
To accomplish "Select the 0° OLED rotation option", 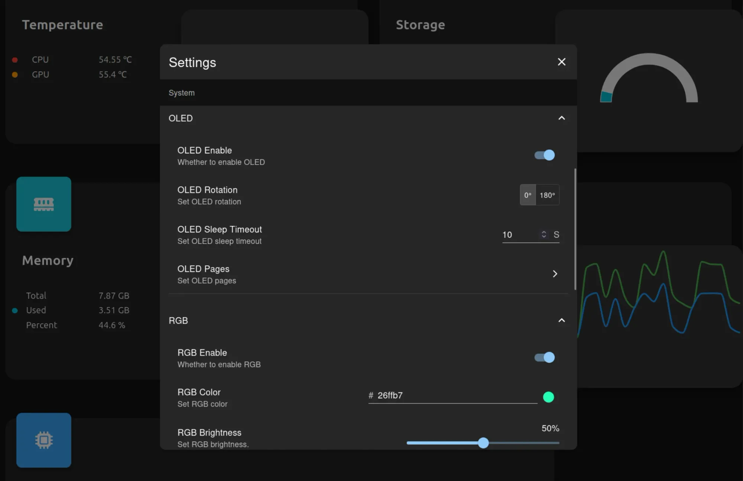I will [528, 195].
